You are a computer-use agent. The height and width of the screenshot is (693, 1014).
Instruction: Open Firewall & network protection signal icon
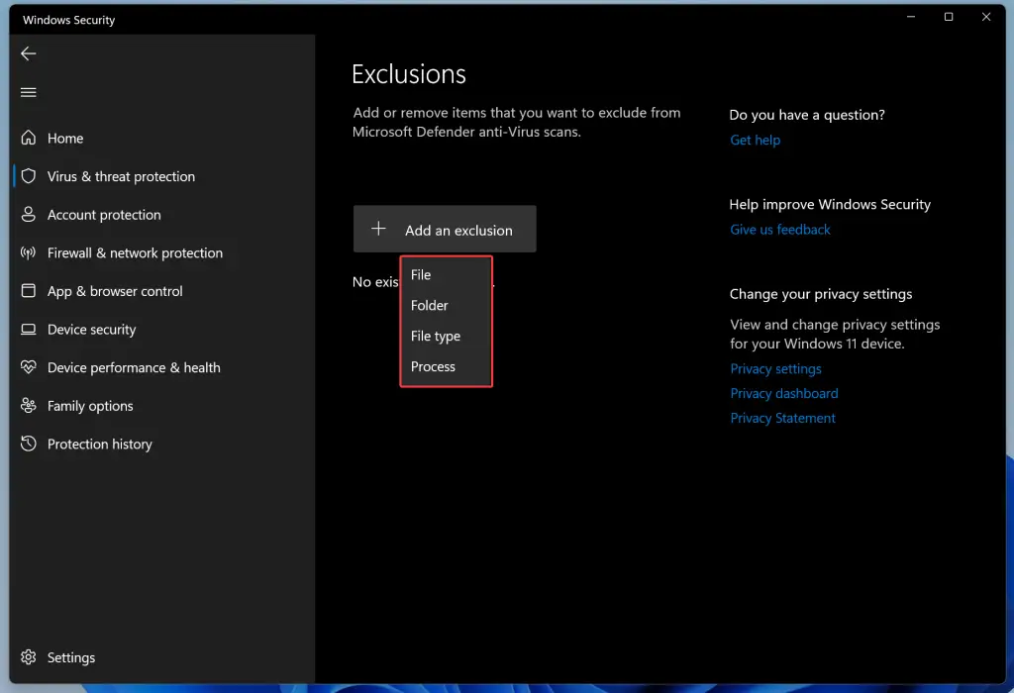tap(28, 253)
